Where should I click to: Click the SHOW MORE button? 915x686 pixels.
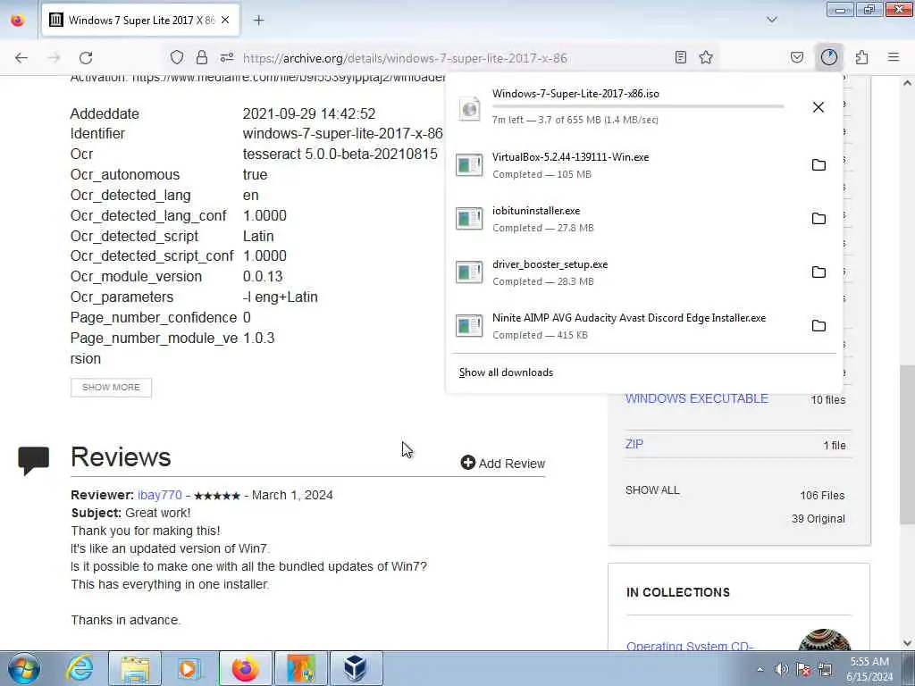(111, 388)
